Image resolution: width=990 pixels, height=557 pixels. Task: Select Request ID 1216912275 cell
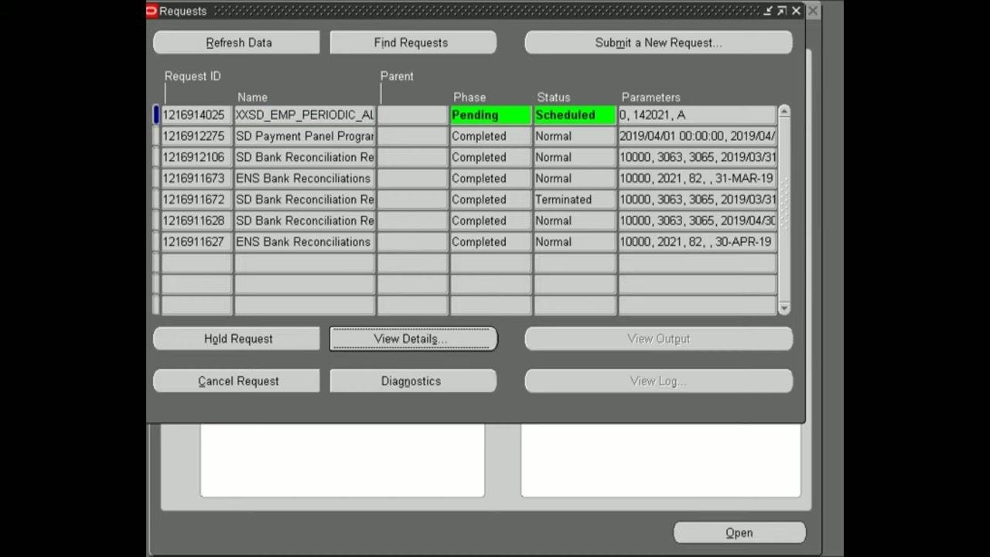click(x=196, y=136)
